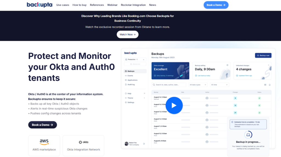Image resolution: width=281 pixels, height=157 pixels.
Task: Click the gear icon on Backup setting card
Action: (x=227, y=65)
